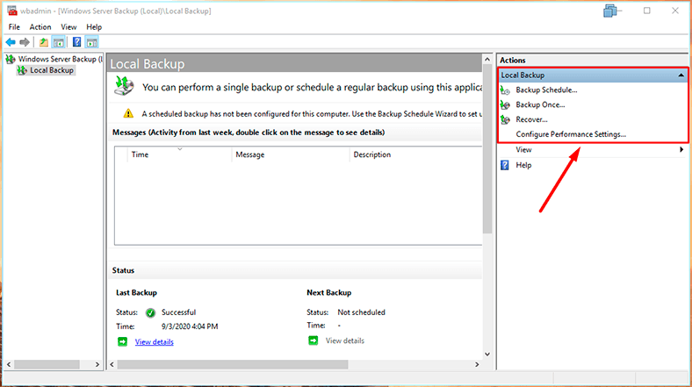Click the green Successful status checkmark icon
Screen dimensions: 692x387
[x=150, y=312]
